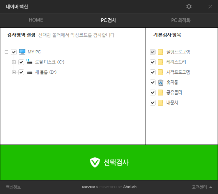The image size is (218, 194).
Task: Click the 네이버 백신 title text
Action: tap(17, 7)
